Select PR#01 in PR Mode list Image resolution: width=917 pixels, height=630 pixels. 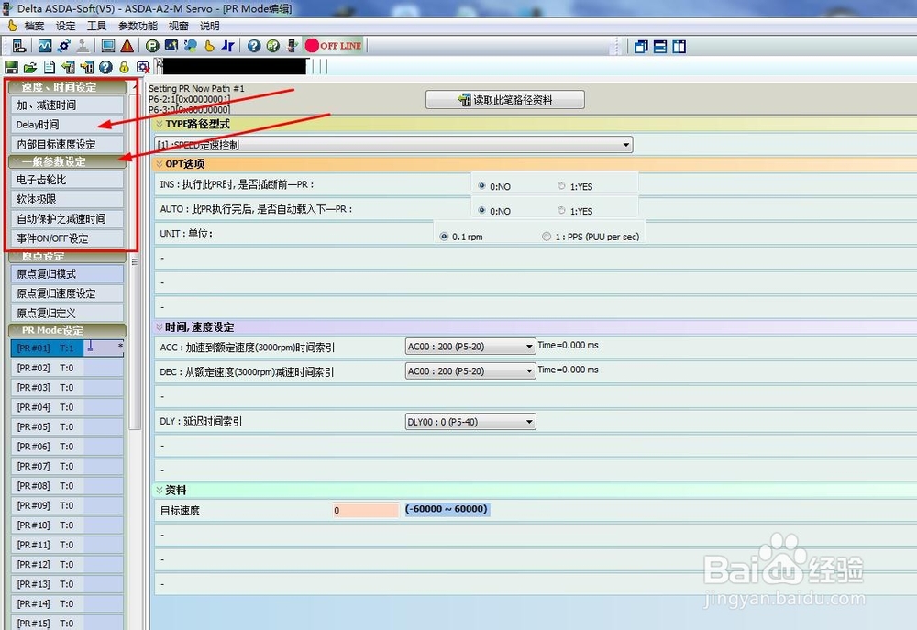[67, 348]
